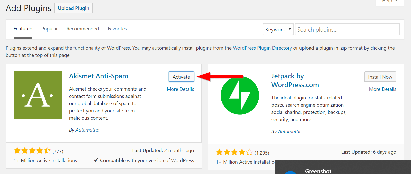Open the Recommended tab
This screenshot has width=411, height=174.
pos(83,29)
